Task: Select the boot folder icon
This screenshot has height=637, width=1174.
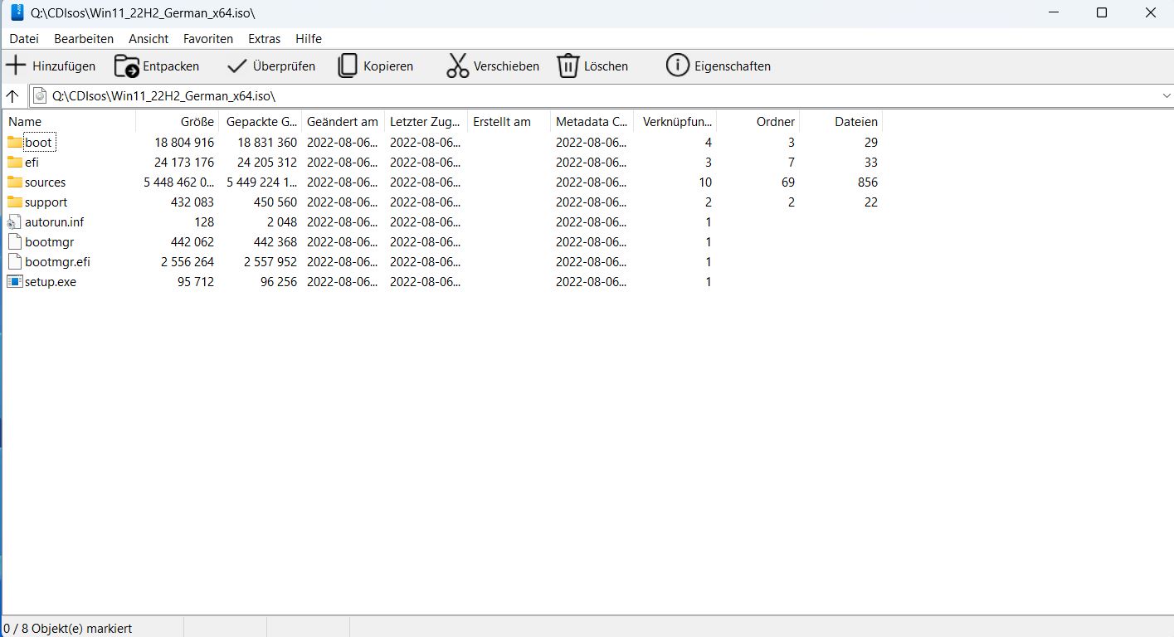Action: coord(15,142)
